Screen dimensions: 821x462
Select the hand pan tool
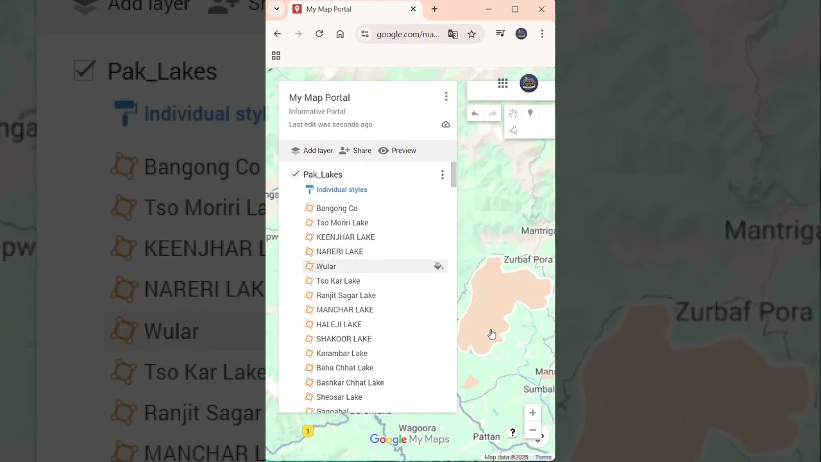click(x=513, y=114)
